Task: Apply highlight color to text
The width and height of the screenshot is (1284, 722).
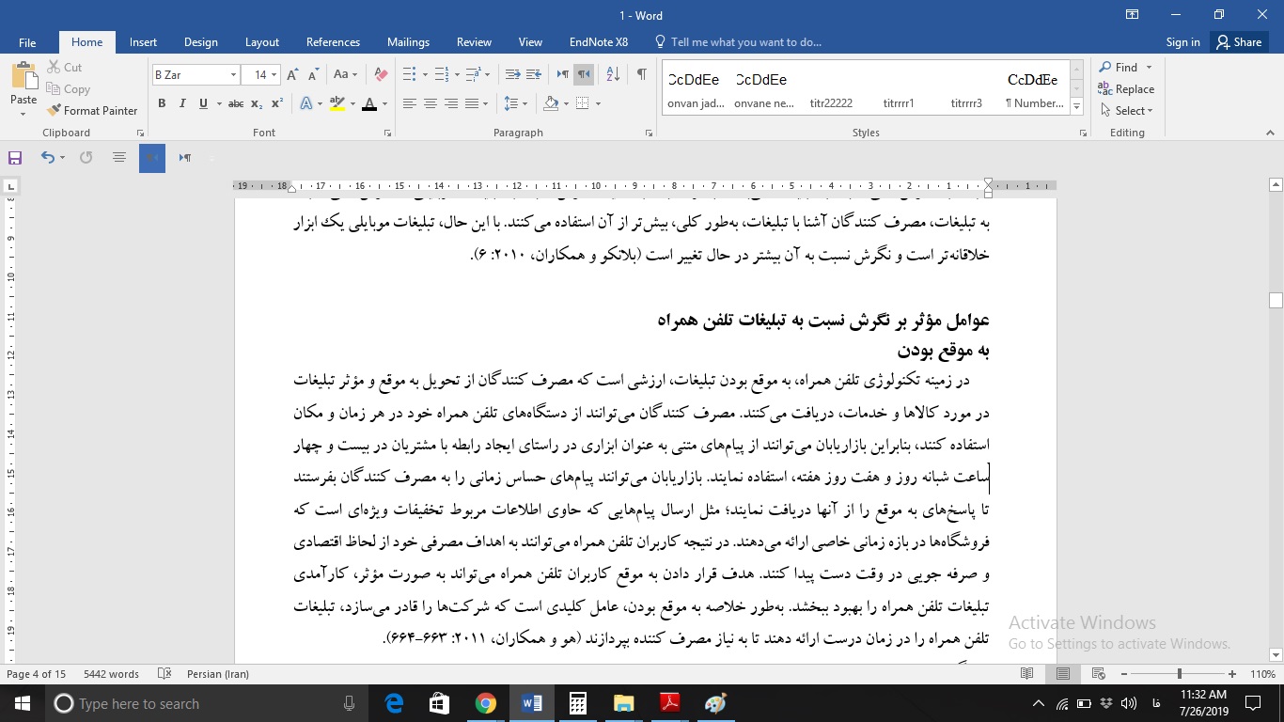Action: pos(336,103)
